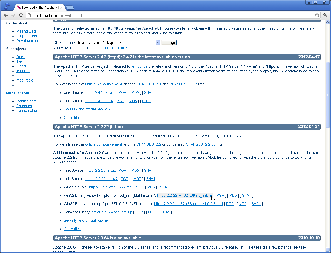Open the Mailing Lists link
331x253 pixels.
[x=26, y=31]
